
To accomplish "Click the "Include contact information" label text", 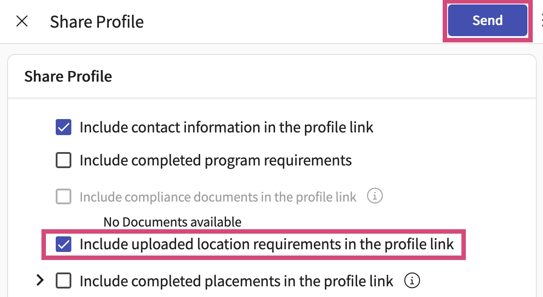I will click(x=226, y=127).
